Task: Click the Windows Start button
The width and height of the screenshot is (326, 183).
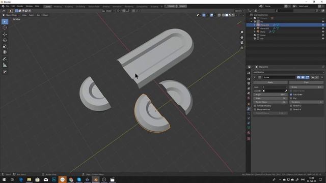Action: 4,179
